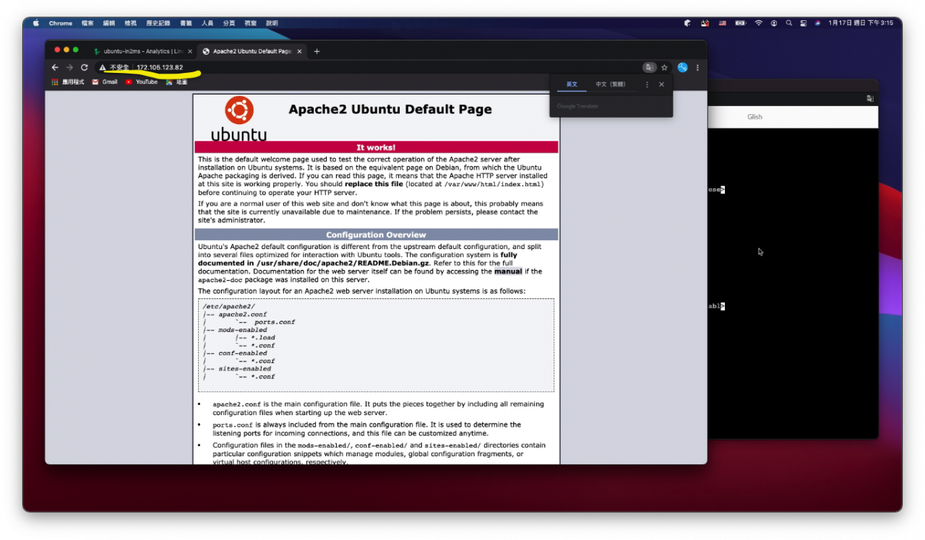Image resolution: width=925 pixels, height=540 pixels.
Task: Open the Apple menu
Action: coord(35,23)
